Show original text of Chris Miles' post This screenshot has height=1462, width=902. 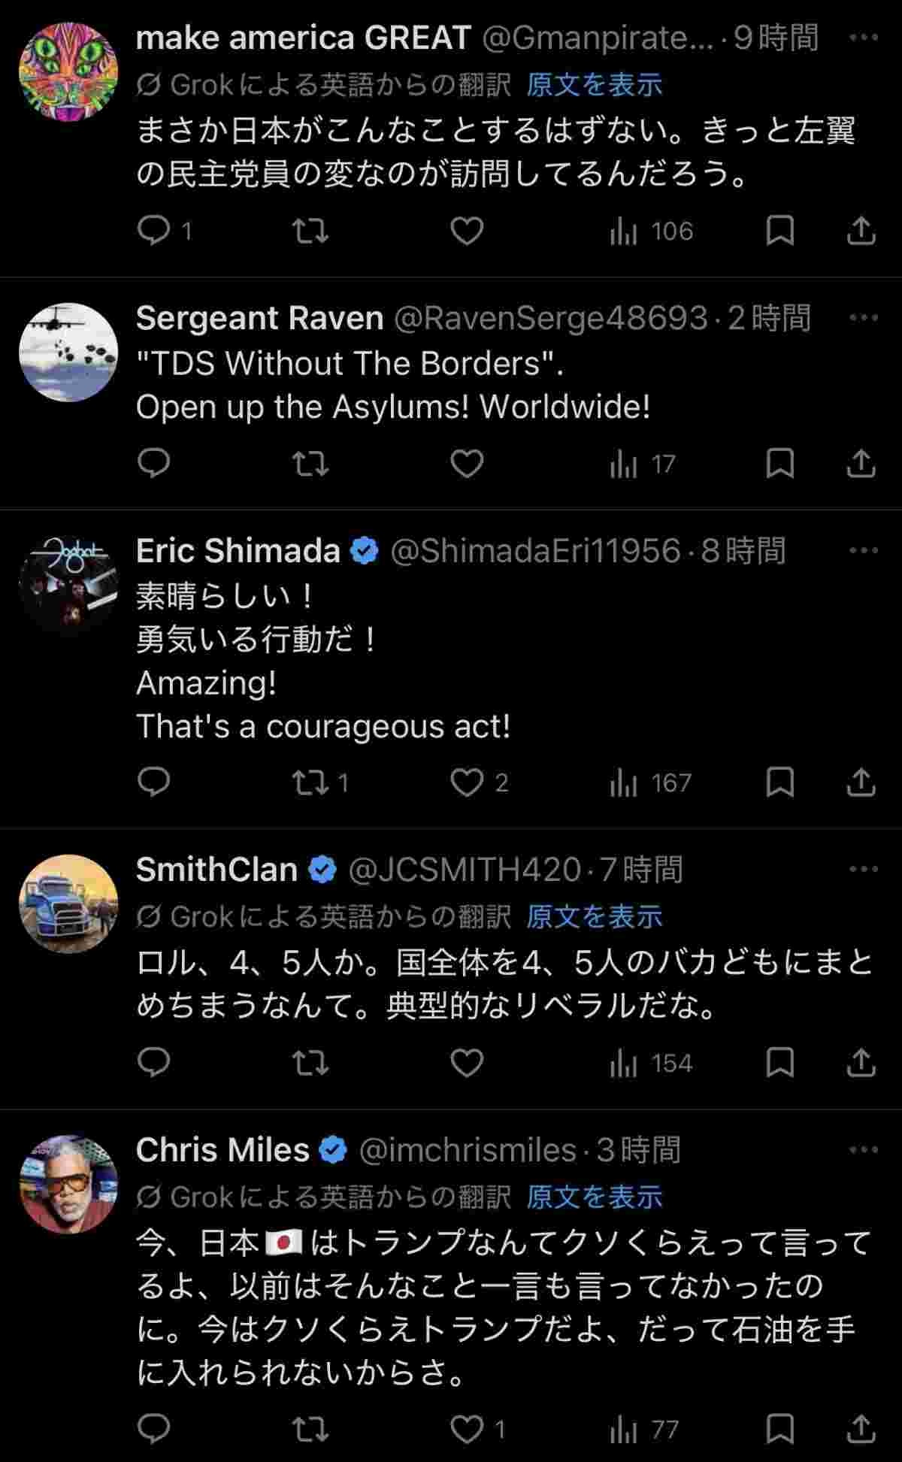[594, 1197]
